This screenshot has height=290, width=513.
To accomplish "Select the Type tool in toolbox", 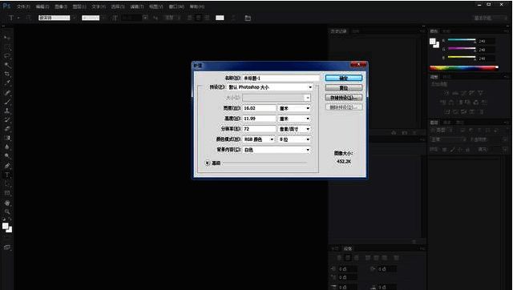I will click(x=7, y=175).
